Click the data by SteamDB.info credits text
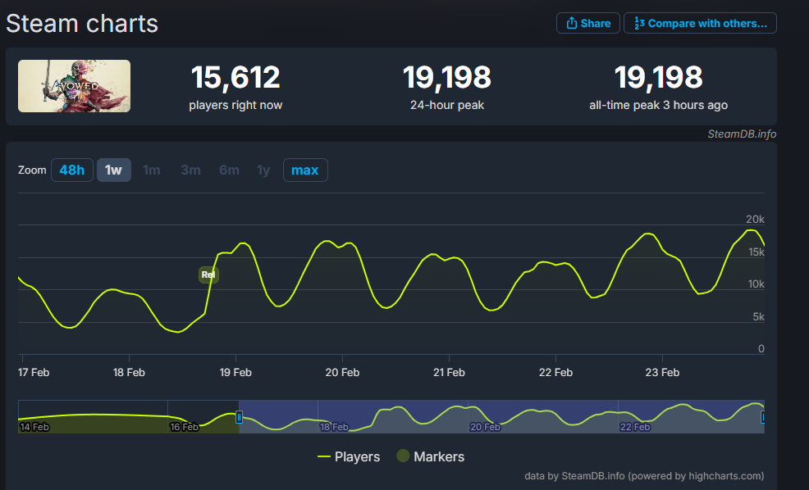This screenshot has height=490, width=809. tap(644, 475)
